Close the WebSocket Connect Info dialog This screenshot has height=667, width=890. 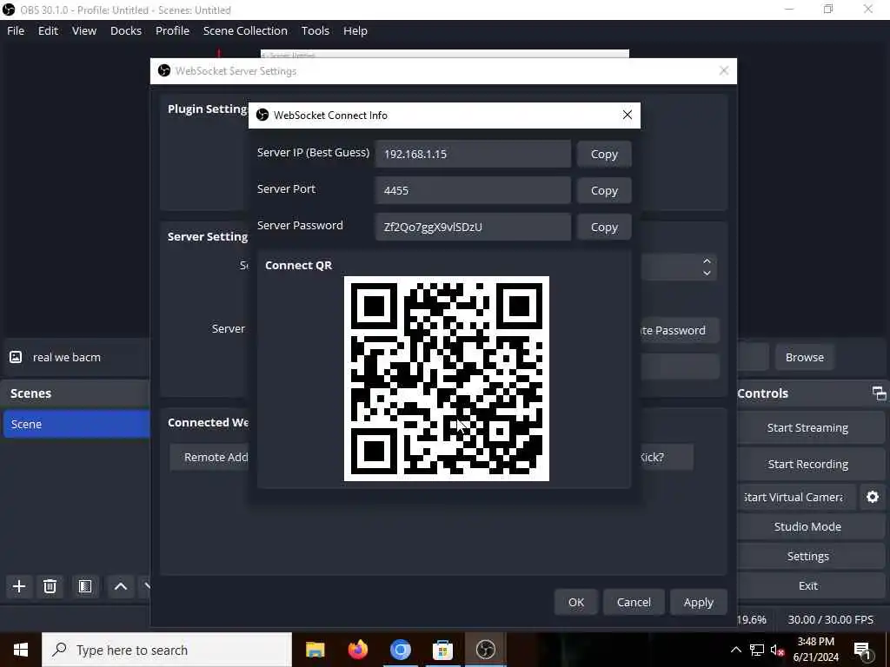click(x=628, y=116)
